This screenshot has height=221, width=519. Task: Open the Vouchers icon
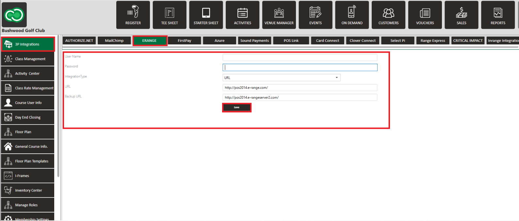point(425,15)
